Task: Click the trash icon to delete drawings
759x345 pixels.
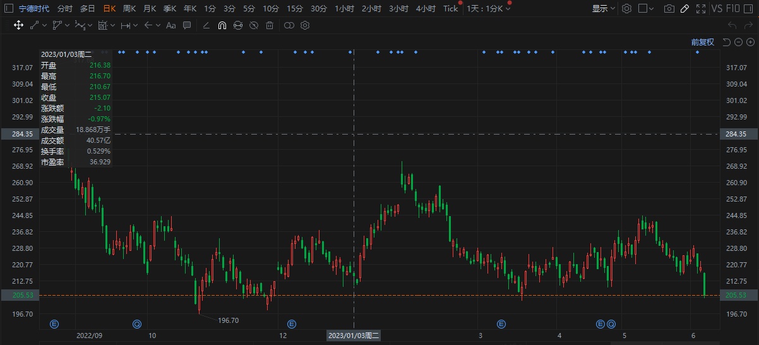Action: click(270, 25)
